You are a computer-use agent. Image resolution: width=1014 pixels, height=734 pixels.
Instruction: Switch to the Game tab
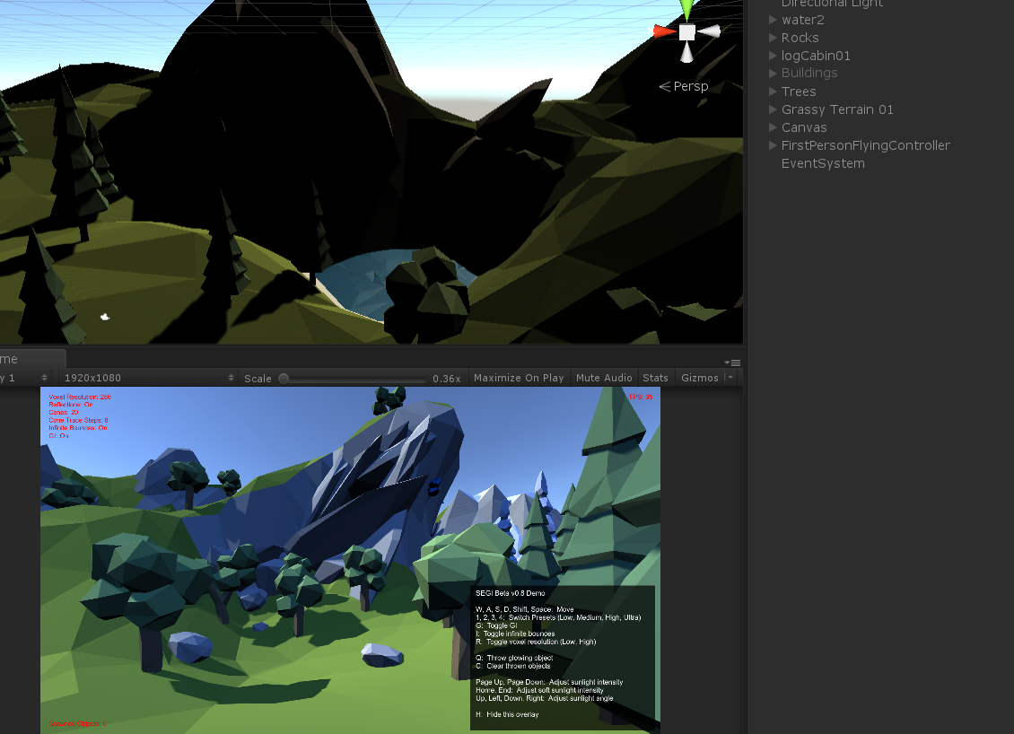click(32, 359)
